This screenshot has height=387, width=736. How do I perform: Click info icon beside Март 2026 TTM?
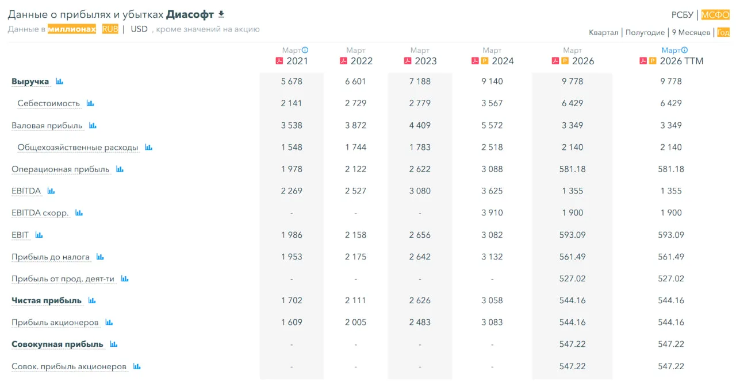pyautogui.click(x=684, y=50)
